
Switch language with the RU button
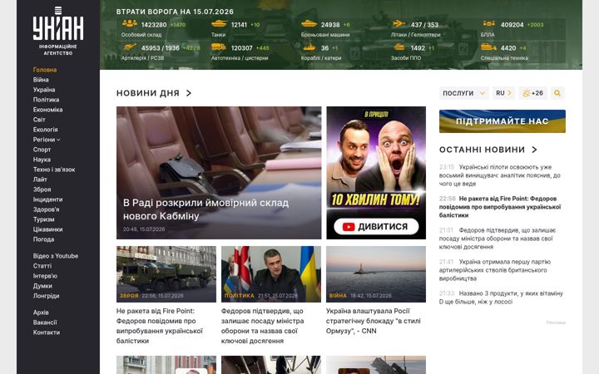[x=503, y=93]
